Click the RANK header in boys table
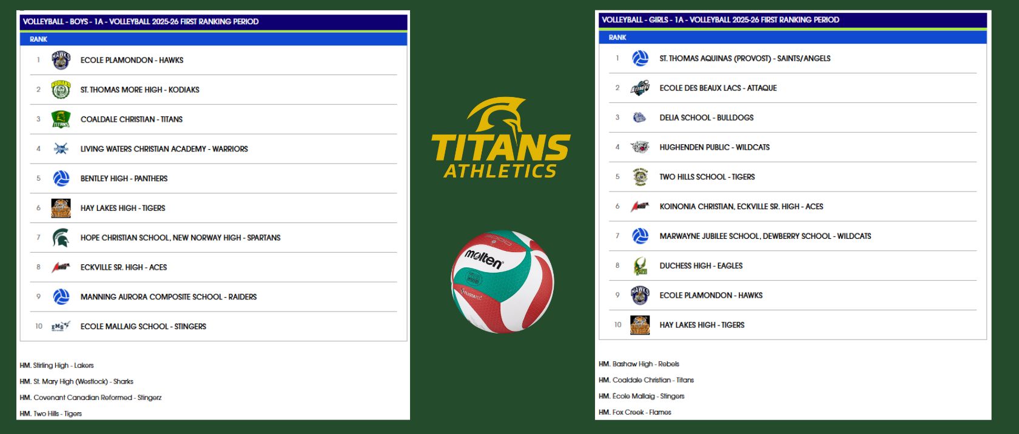1019x434 pixels. pos(38,39)
